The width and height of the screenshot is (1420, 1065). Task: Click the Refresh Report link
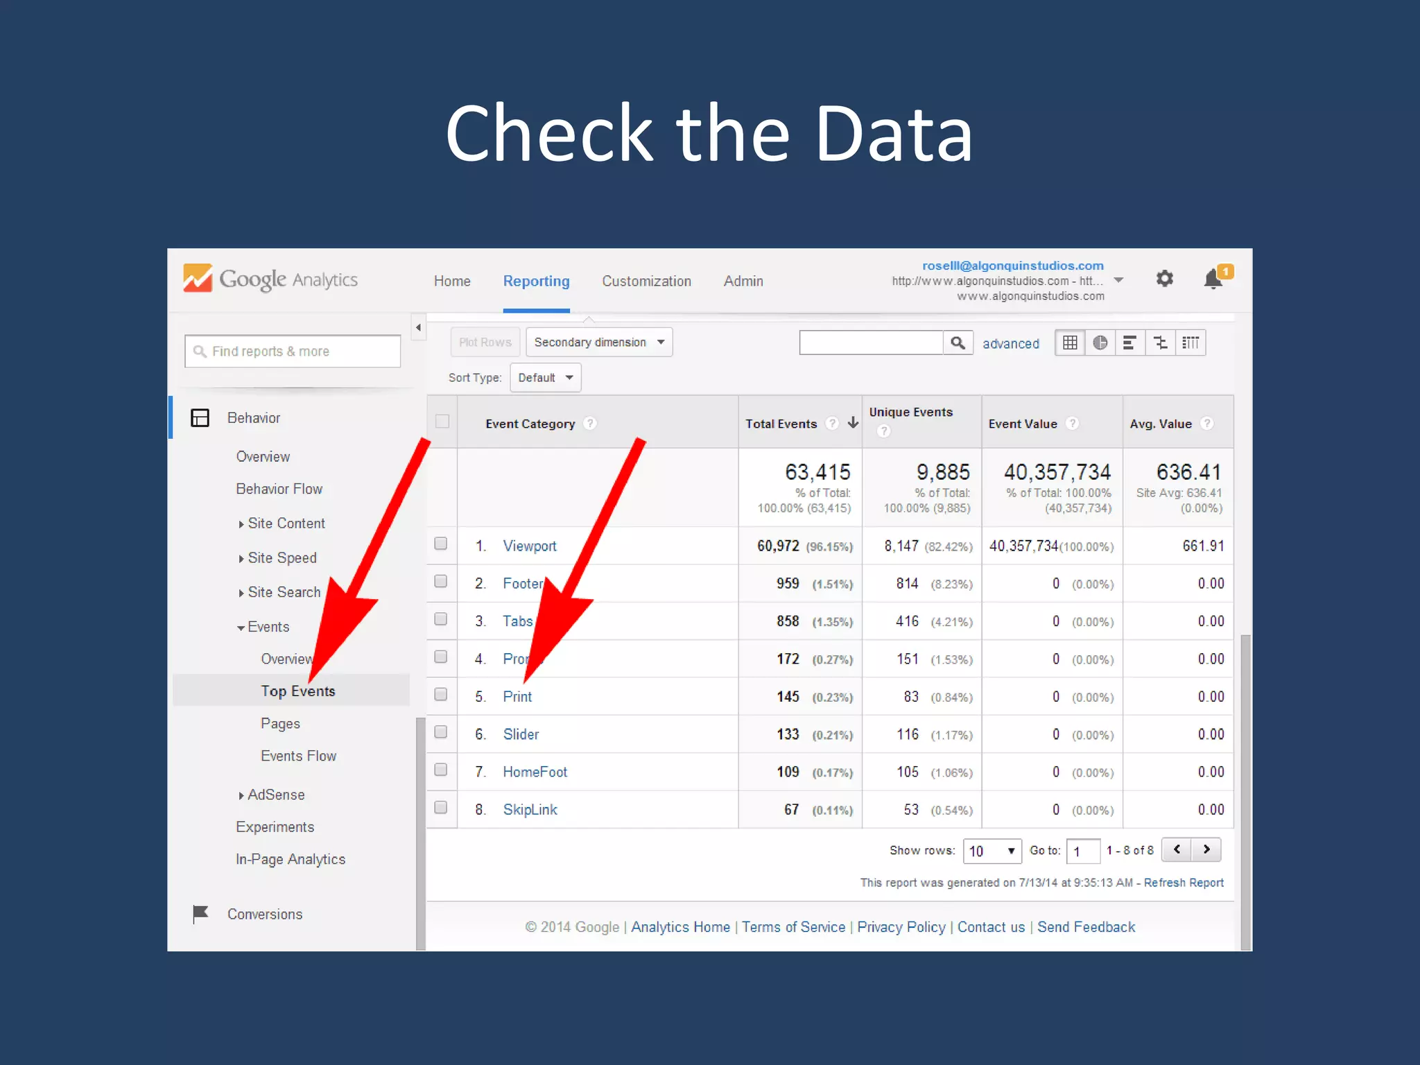pos(1184,883)
